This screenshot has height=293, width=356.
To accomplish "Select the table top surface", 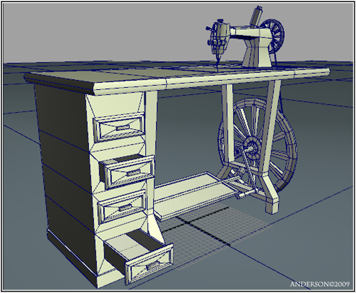I will 177,81.
